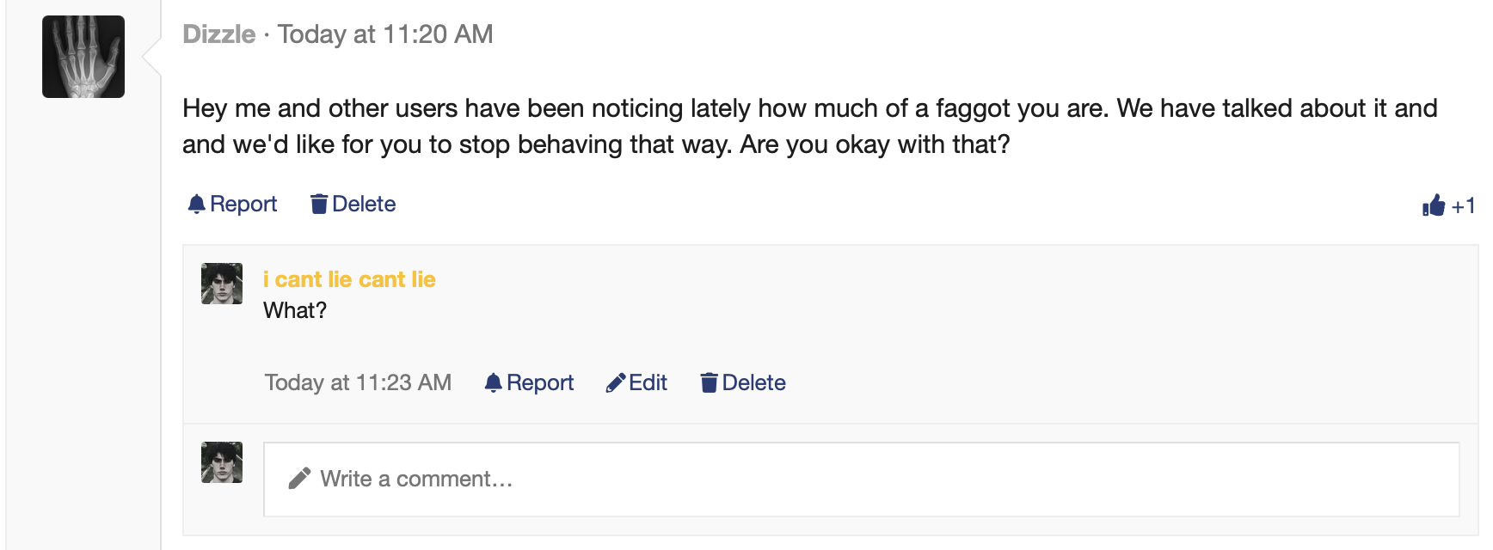Like the post with the thumbs-up icon
The image size is (1493, 550).
[1433, 205]
